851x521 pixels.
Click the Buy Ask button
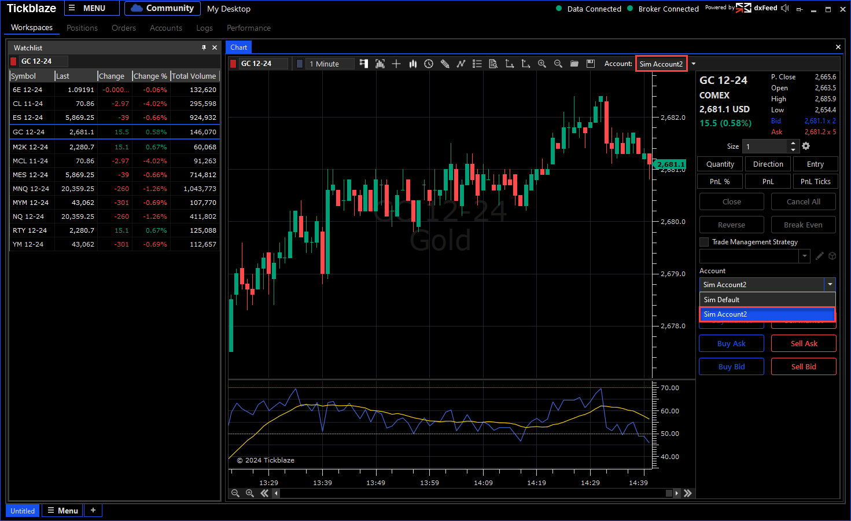coord(731,343)
